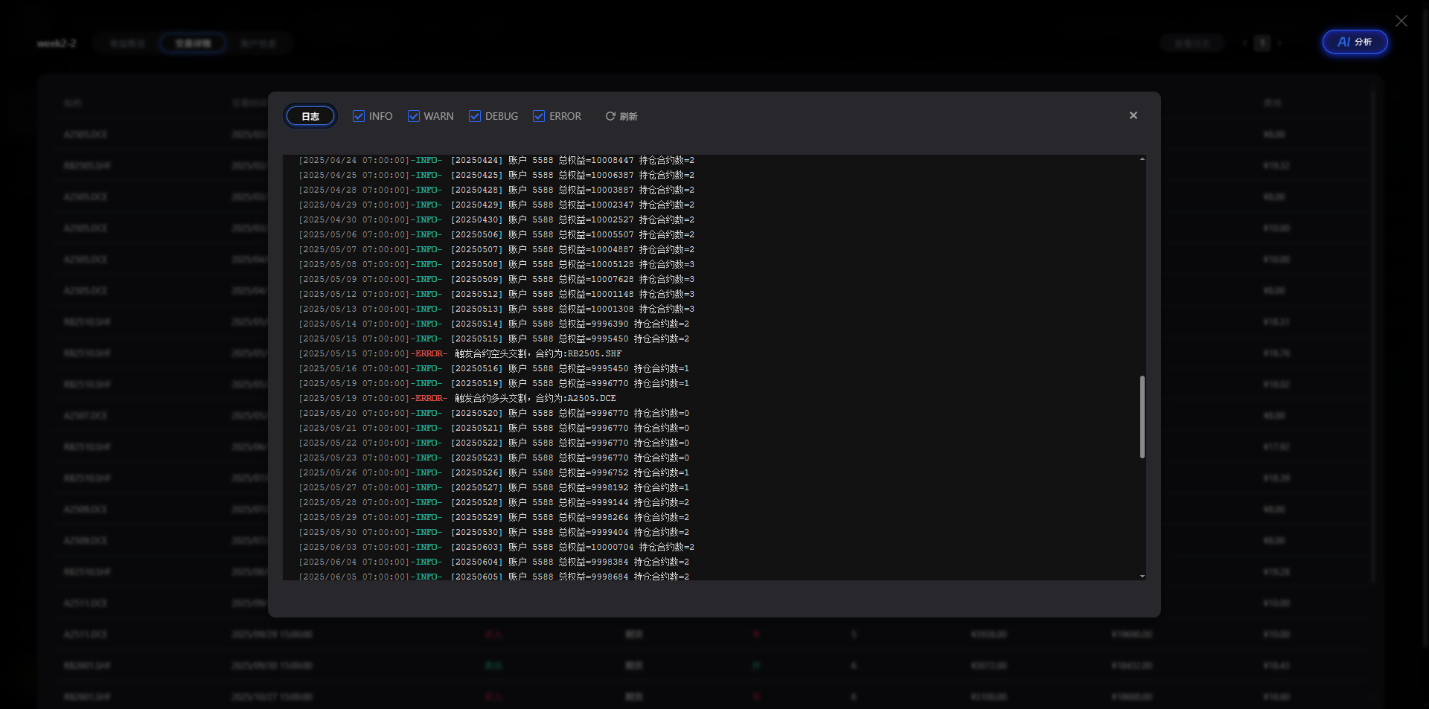This screenshot has height=709, width=1429.
Task: Click log entry with 总权益=10000704
Action: click(496, 547)
